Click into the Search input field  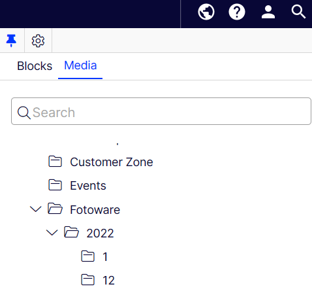point(161,111)
